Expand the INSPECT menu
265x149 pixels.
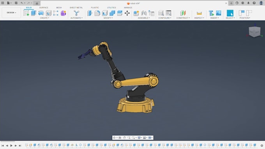click(199, 18)
